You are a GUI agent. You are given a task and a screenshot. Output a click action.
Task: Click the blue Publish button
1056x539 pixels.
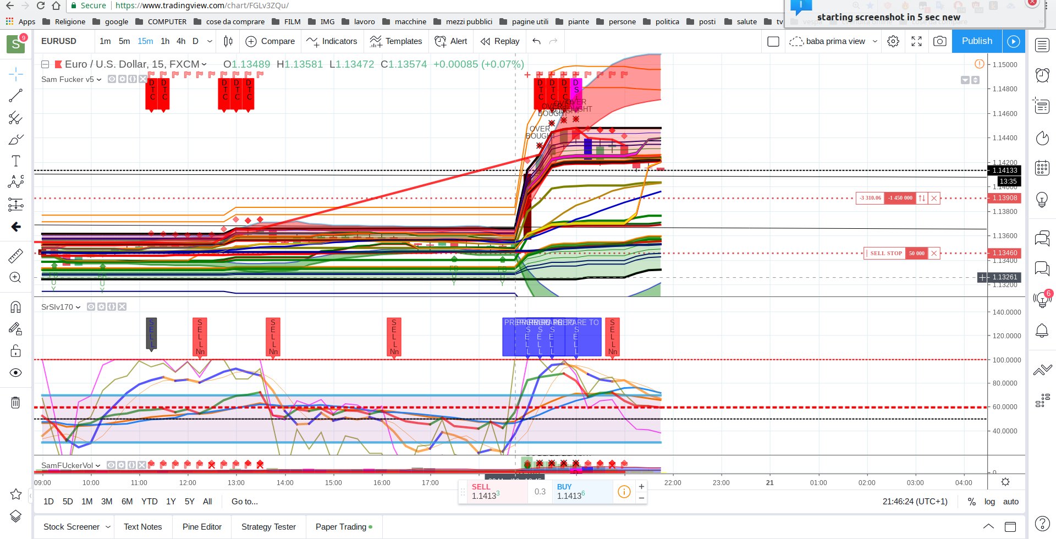pyautogui.click(x=977, y=41)
